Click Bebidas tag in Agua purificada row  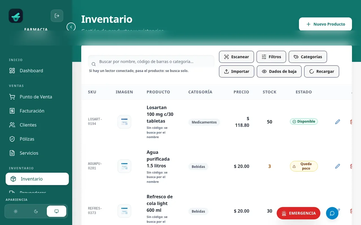coord(198,166)
